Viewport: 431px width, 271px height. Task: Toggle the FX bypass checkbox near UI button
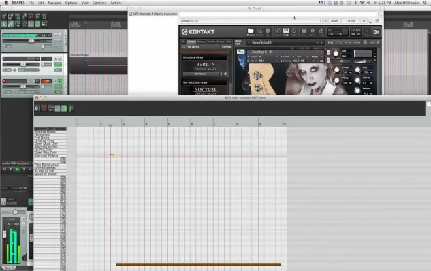pos(377,21)
